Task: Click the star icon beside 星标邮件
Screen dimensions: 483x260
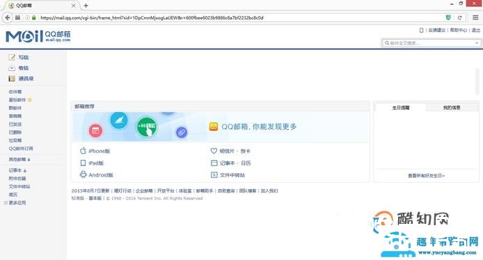Action: click(29, 99)
